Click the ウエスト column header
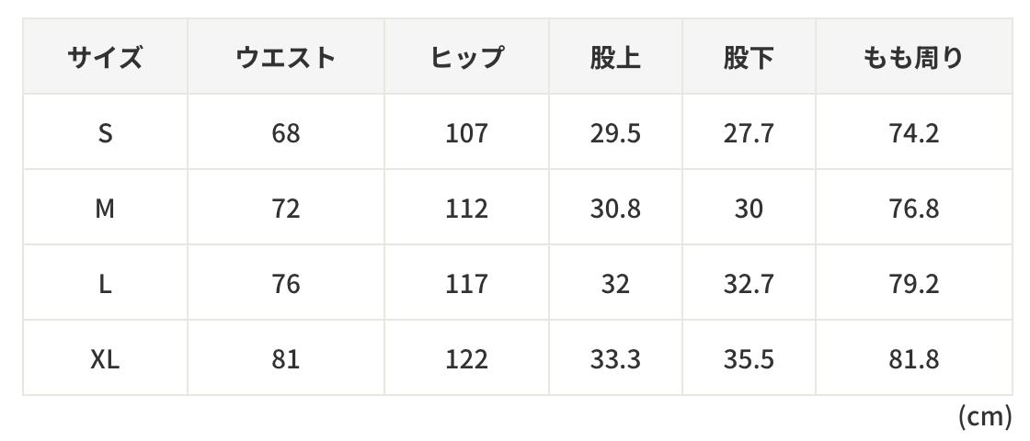Screen dimensions: 1030x441 [x=285, y=59]
